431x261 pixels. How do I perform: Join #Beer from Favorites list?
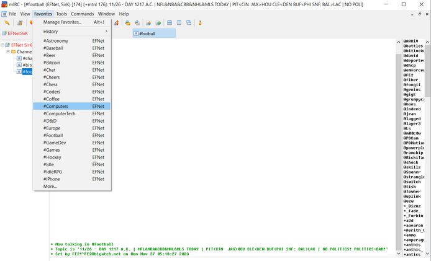pyautogui.click(x=72, y=55)
